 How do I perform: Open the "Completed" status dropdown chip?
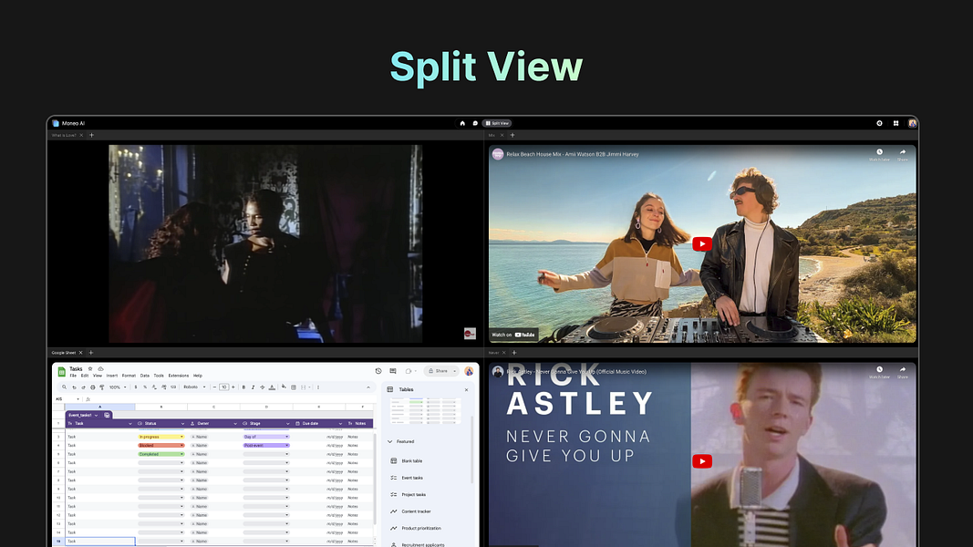click(x=161, y=454)
